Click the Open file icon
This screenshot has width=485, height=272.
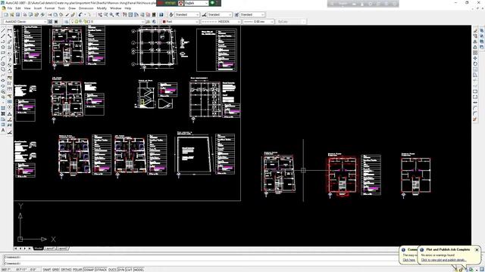point(12,14)
